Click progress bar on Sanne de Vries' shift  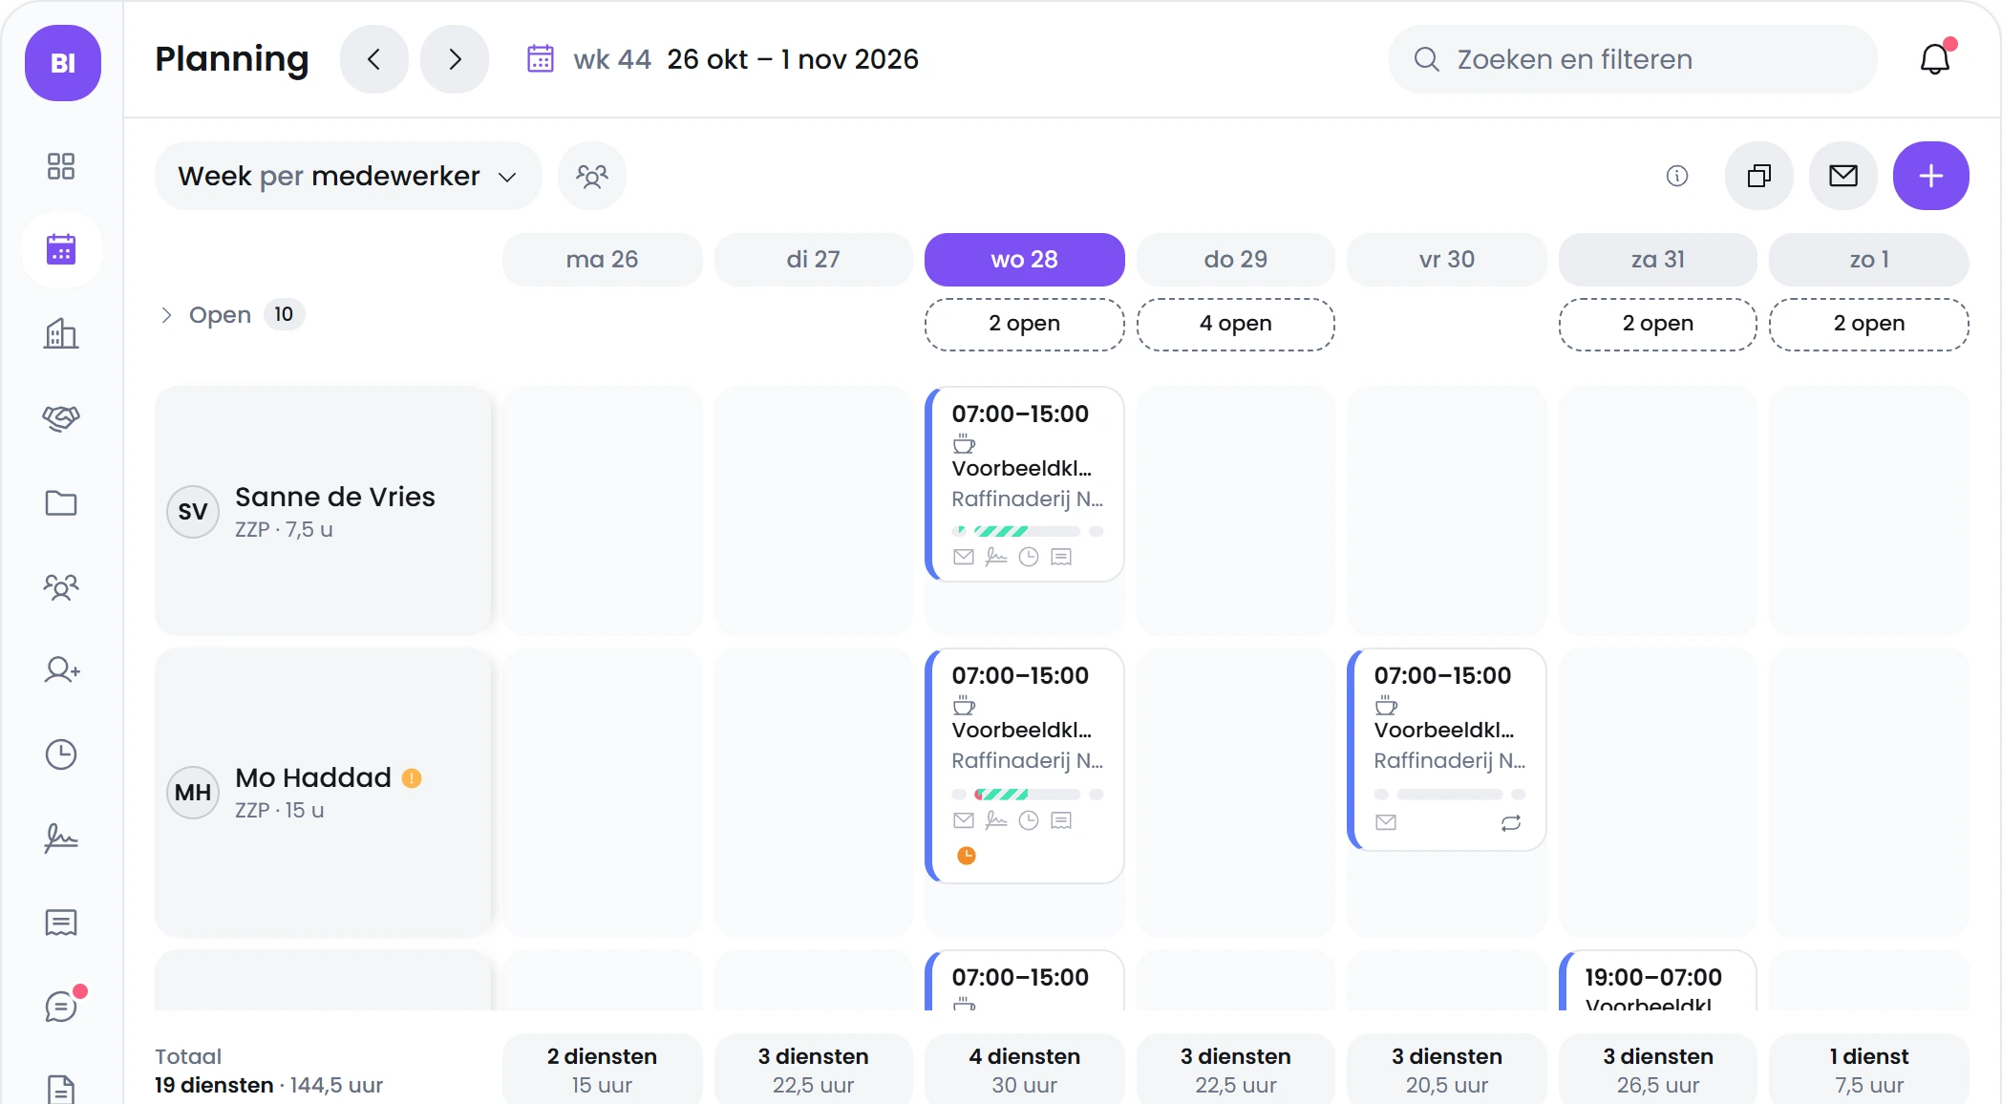coord(1028,531)
